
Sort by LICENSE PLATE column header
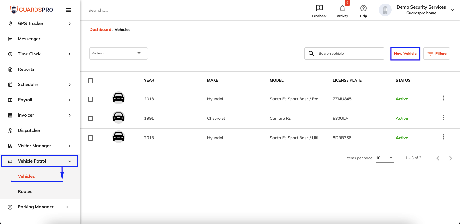pos(347,80)
